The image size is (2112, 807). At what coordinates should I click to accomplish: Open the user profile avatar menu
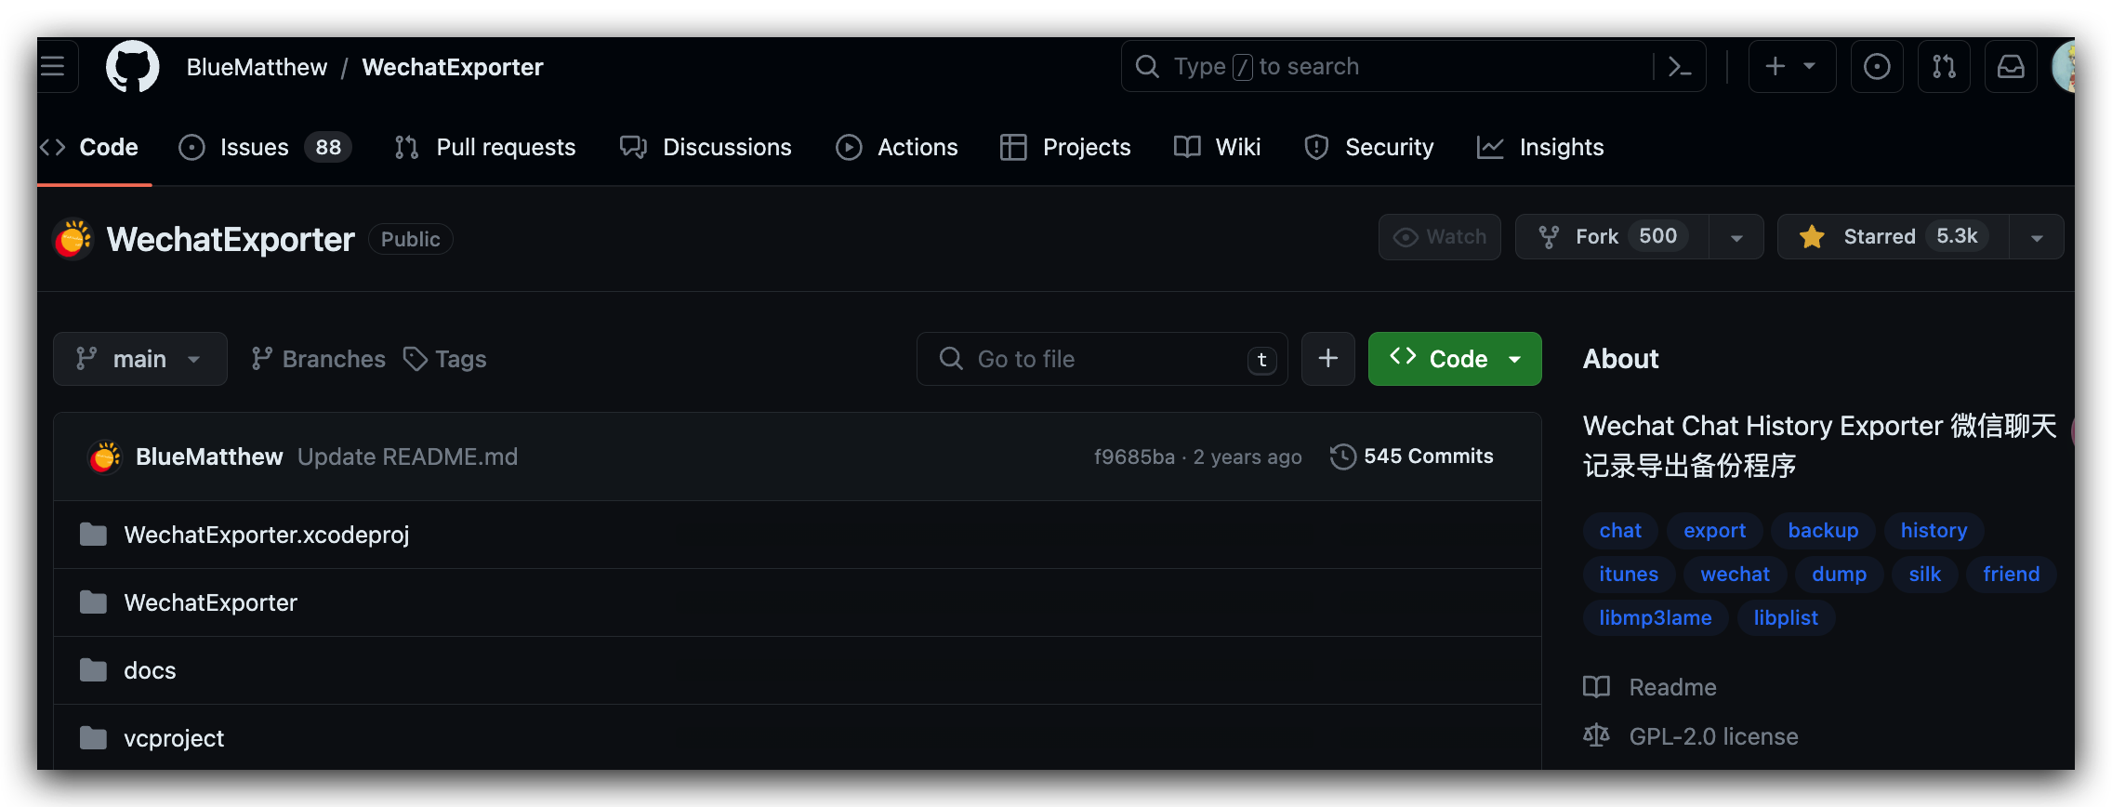coord(2064,66)
